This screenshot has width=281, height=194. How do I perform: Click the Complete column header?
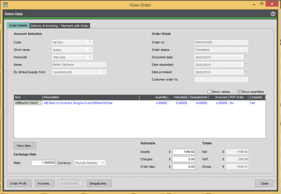point(257,97)
